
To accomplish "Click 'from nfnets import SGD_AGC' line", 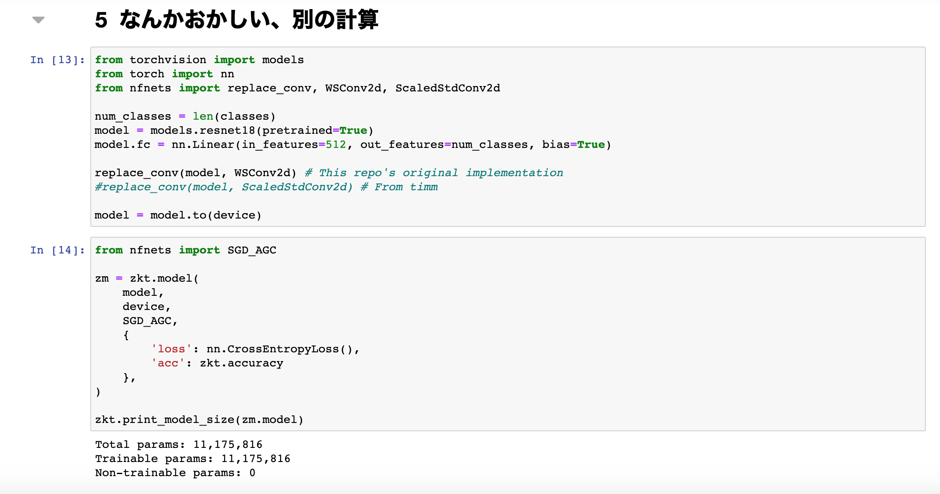I will [x=186, y=250].
